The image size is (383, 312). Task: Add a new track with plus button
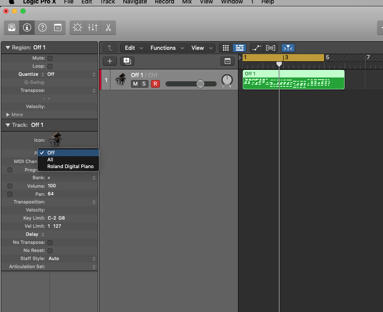pyautogui.click(x=110, y=61)
